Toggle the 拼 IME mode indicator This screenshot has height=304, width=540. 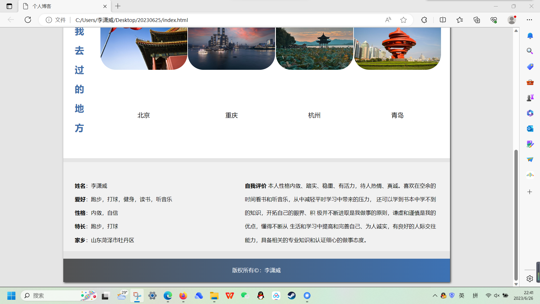[x=475, y=296]
